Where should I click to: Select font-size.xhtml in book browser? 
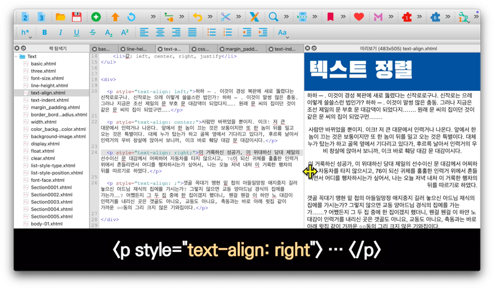coord(47,78)
